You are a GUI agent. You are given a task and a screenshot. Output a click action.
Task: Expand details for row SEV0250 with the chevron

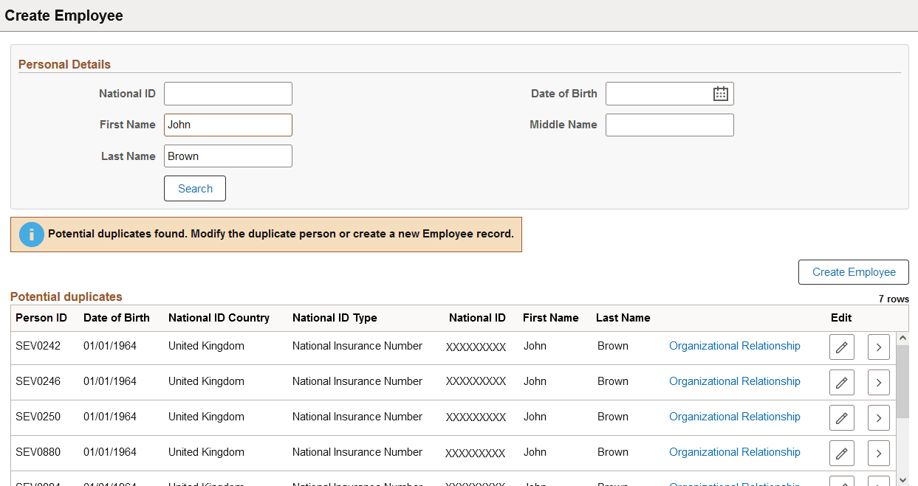pyautogui.click(x=878, y=417)
